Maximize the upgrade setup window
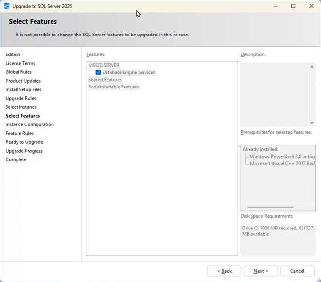 click(x=293, y=6)
